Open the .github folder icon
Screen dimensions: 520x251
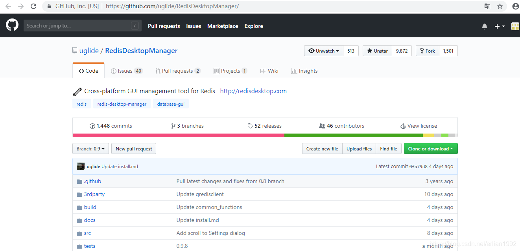[79, 181]
